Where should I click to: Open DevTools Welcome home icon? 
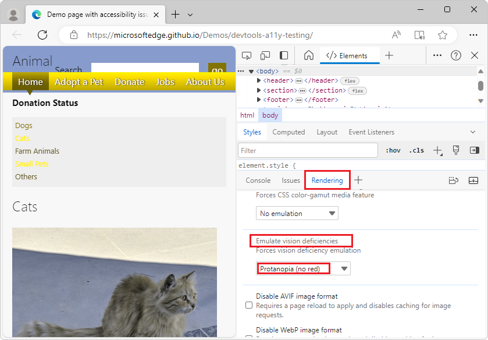click(309, 56)
